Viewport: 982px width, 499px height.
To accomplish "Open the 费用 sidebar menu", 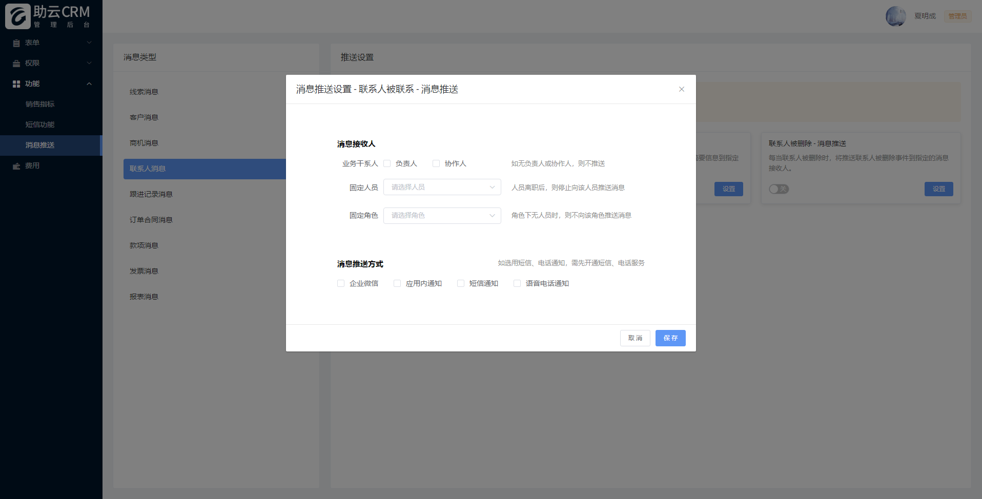I will pos(51,166).
